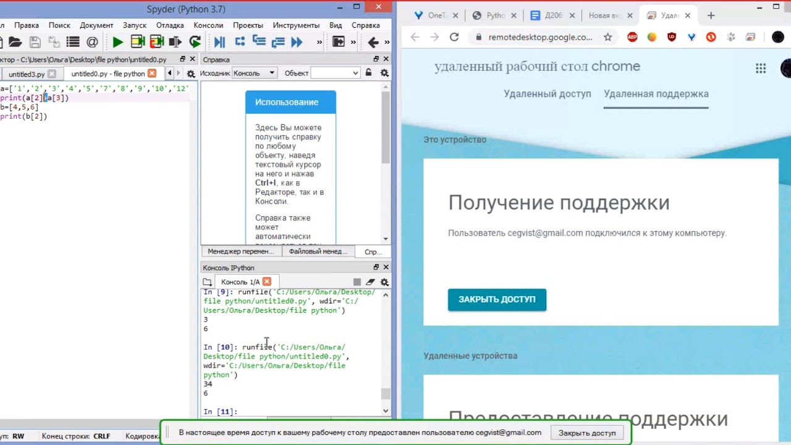Screen dimensions: 791x445
Task: Open the Консоли menu
Action: pyautogui.click(x=208, y=25)
